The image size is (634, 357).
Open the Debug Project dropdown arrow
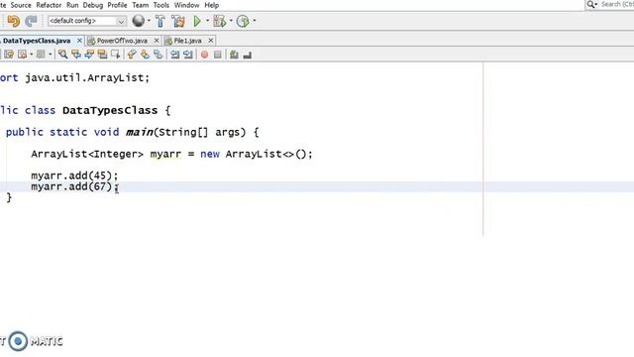tap(231, 21)
